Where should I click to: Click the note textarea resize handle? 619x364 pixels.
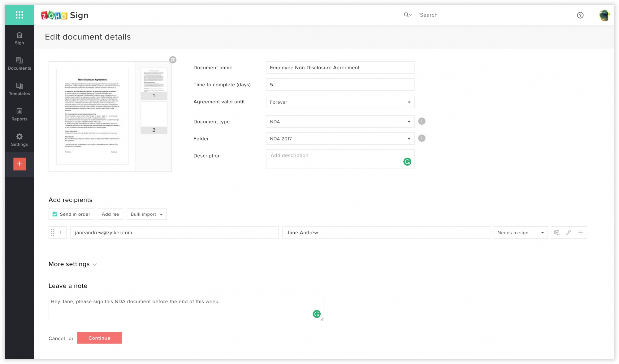coord(322,319)
